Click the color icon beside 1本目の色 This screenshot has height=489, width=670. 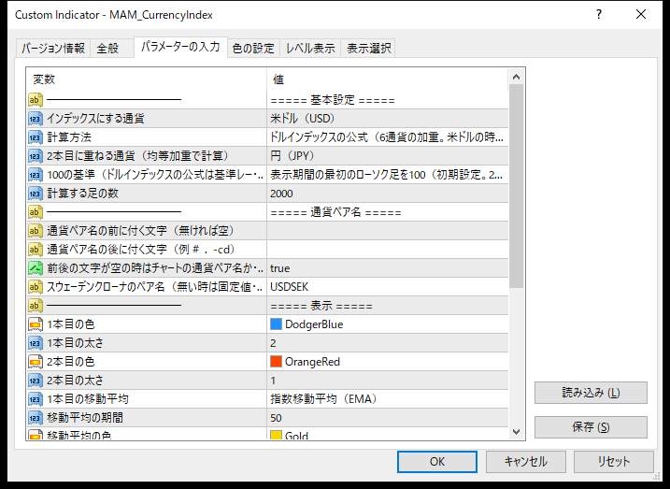[36, 324]
